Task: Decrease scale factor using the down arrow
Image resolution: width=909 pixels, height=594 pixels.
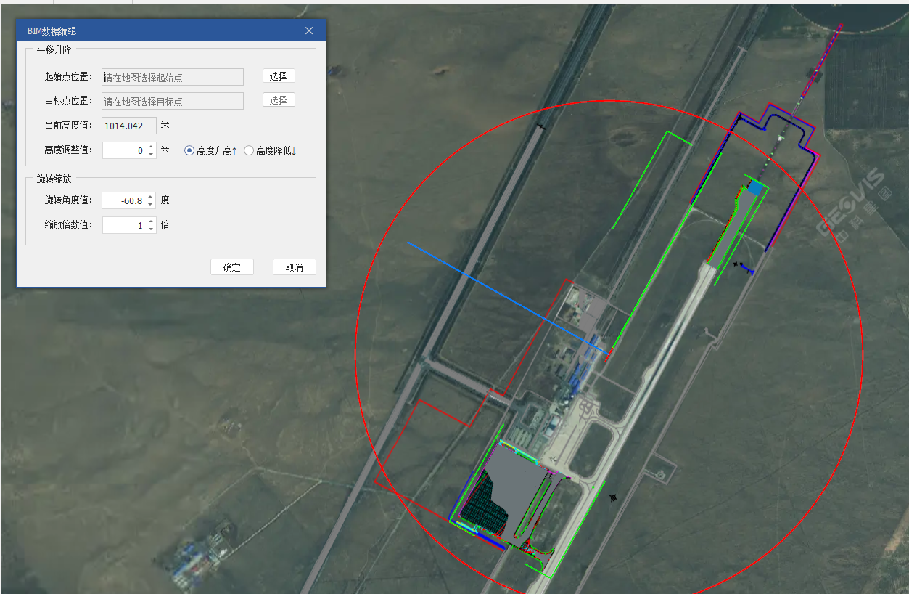Action: click(151, 229)
